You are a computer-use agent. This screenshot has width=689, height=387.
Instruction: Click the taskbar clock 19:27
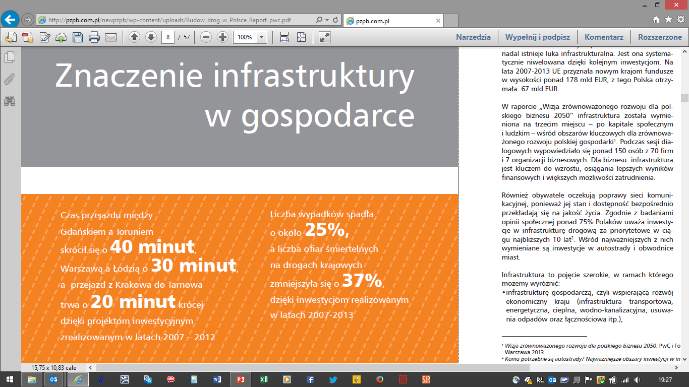point(665,379)
